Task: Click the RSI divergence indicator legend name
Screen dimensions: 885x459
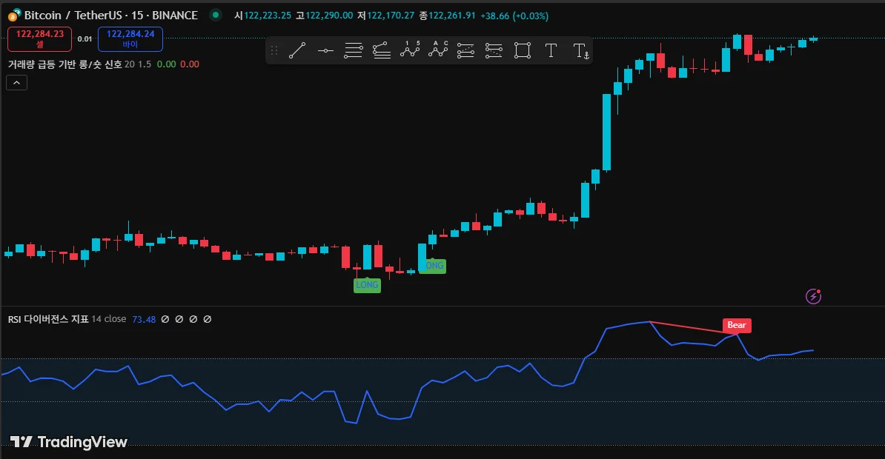Action: point(48,319)
